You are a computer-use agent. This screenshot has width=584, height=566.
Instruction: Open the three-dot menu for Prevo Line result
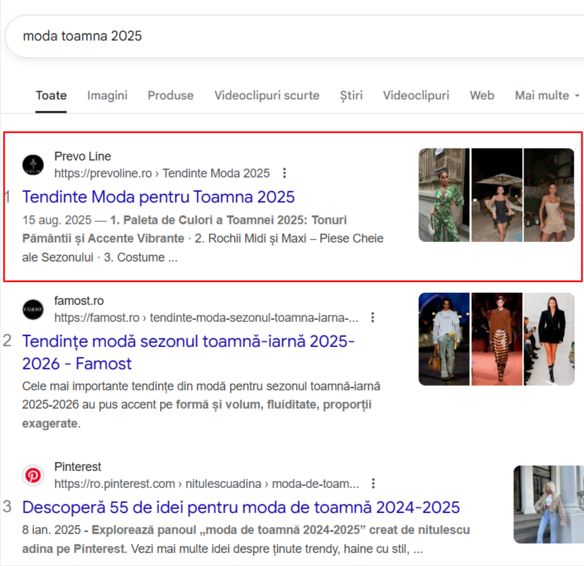click(284, 173)
